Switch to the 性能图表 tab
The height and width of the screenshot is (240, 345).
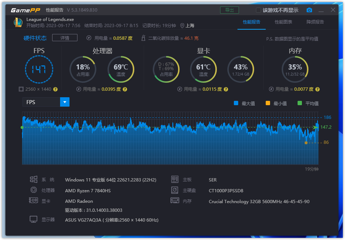click(283, 22)
